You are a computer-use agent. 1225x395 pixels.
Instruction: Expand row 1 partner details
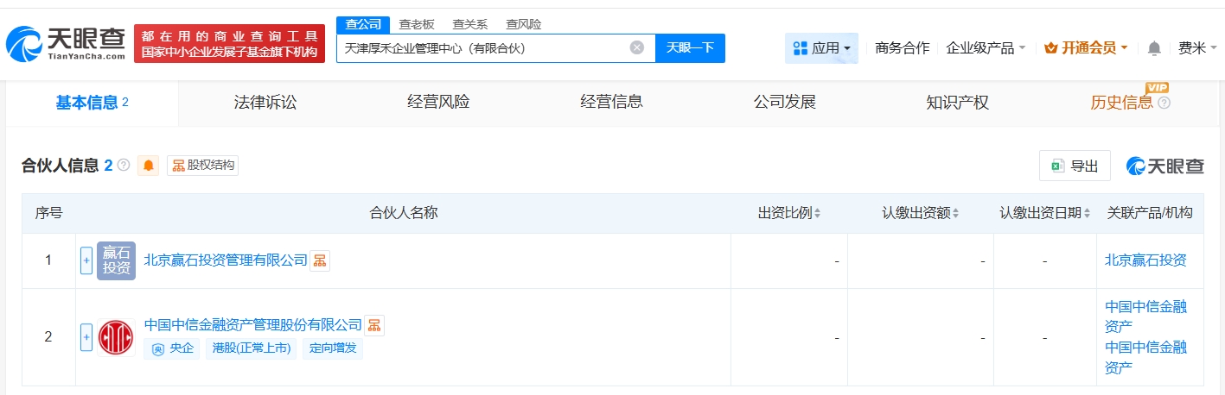coord(86,260)
